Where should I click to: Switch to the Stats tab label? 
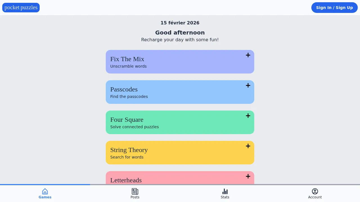(225, 197)
